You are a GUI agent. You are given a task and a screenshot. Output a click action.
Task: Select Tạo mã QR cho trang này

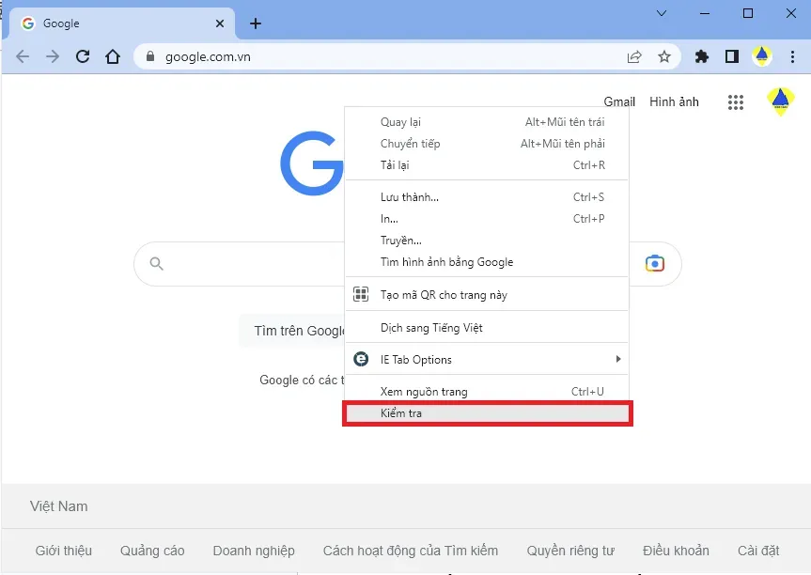(x=487, y=295)
